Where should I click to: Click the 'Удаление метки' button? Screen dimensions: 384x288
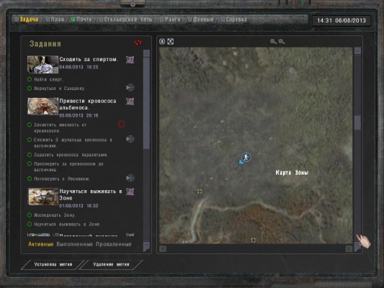(111, 264)
